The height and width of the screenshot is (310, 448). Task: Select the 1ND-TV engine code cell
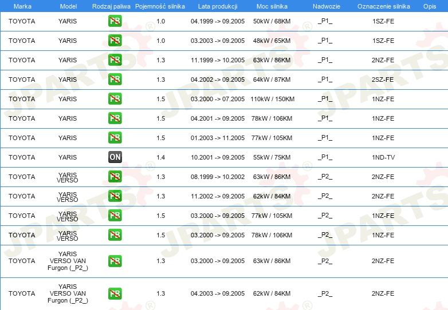tap(383, 157)
